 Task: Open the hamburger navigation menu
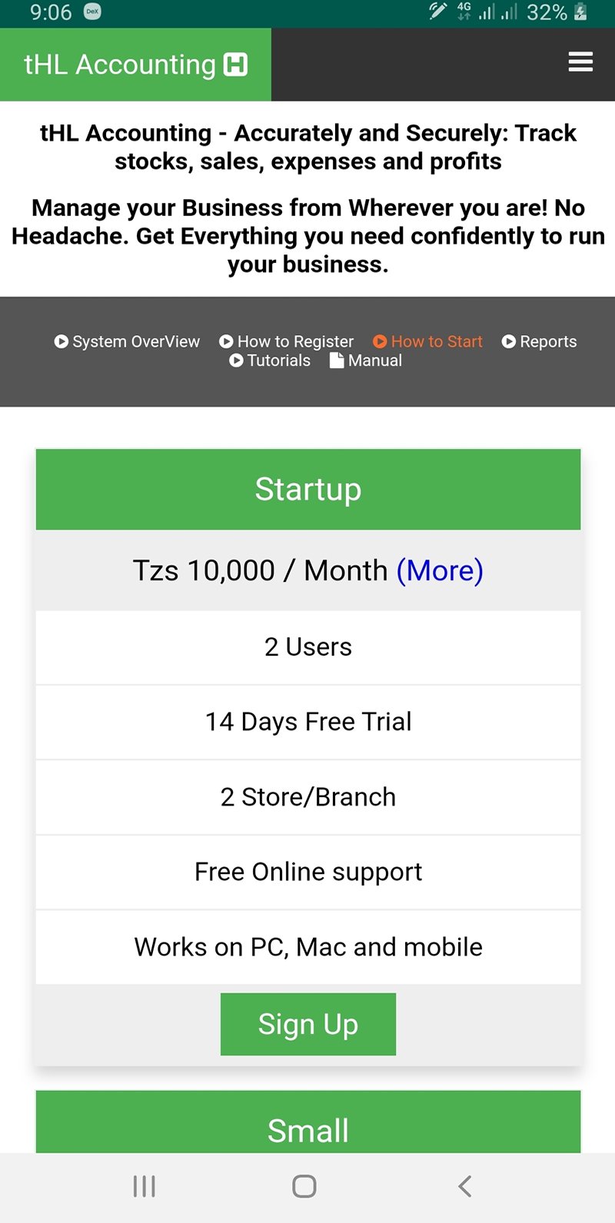coord(580,62)
